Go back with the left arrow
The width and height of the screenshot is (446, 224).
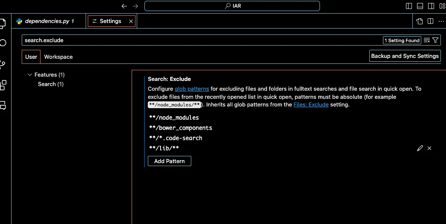click(x=124, y=6)
